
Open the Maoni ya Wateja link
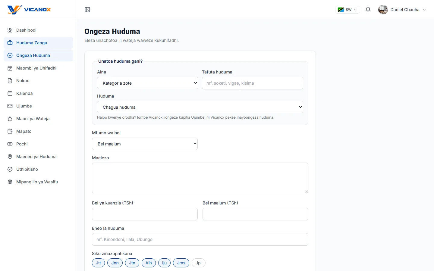click(39, 119)
